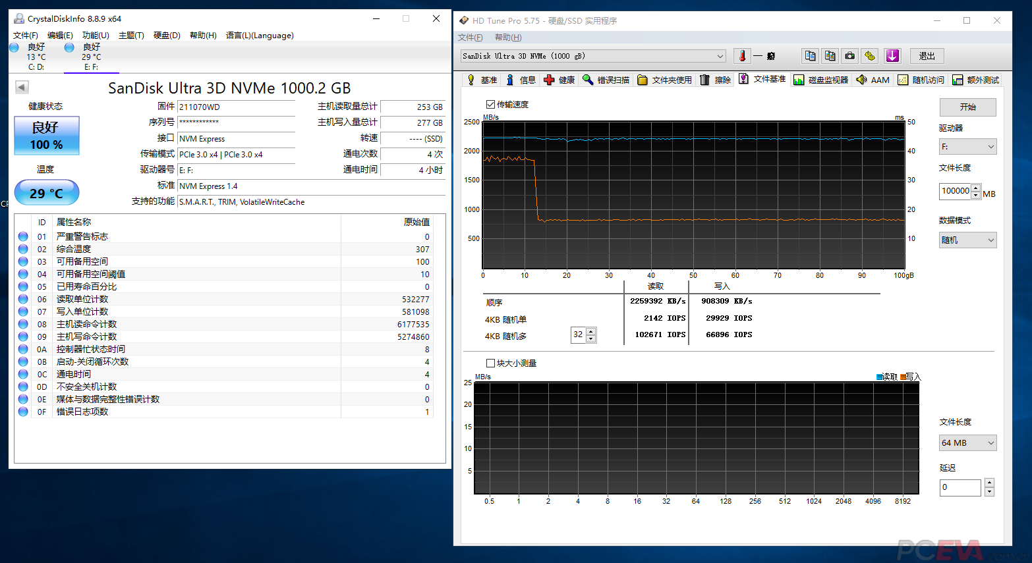Click the thermometer temperature icon in HD Tune
Viewport: 1032px width, 563px height.
(x=742, y=56)
